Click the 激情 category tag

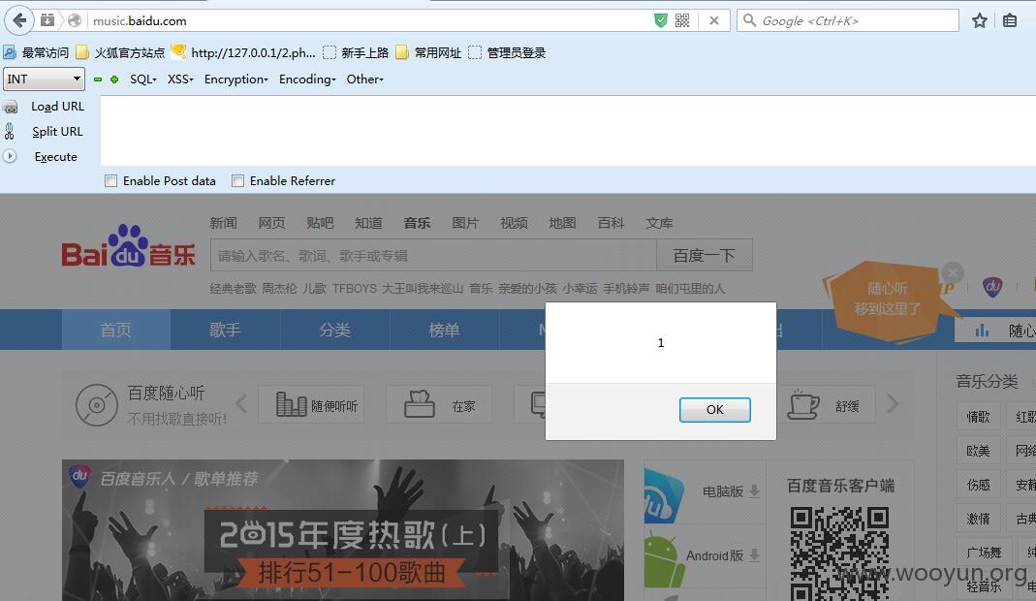tap(978, 519)
